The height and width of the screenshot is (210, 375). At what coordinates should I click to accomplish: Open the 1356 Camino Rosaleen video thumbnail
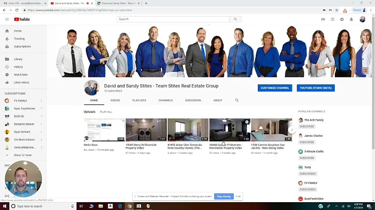271,130
